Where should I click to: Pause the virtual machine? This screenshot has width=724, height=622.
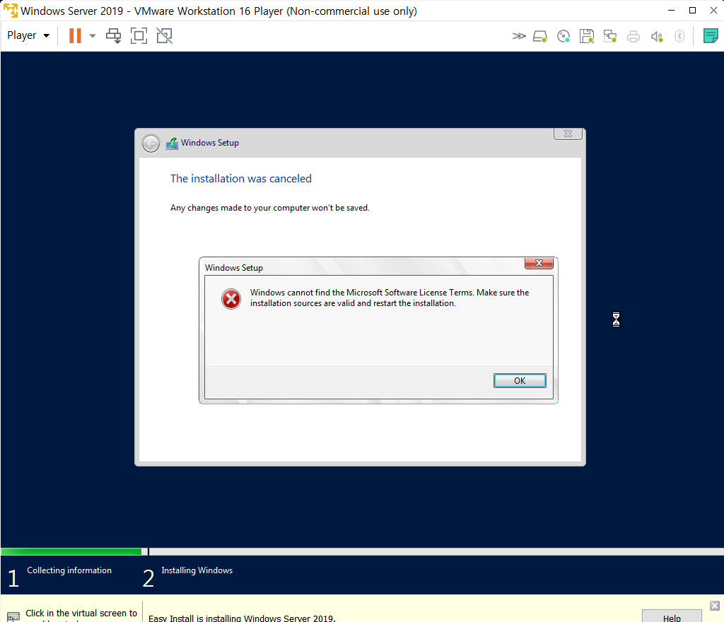tap(75, 35)
